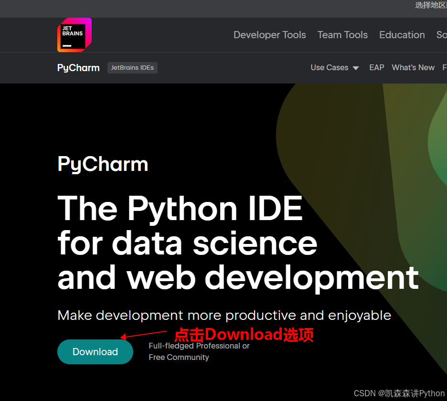Click 'for data science' headline line
The height and width of the screenshot is (401, 447).
(x=187, y=243)
